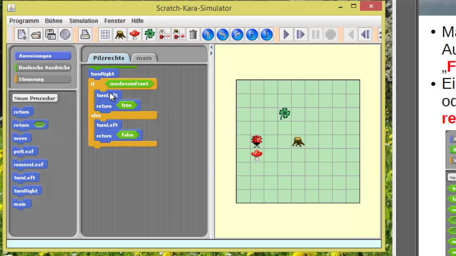The image size is (456, 256).
Task: Click the move-forward blue arrow icon
Action: tap(208, 34)
